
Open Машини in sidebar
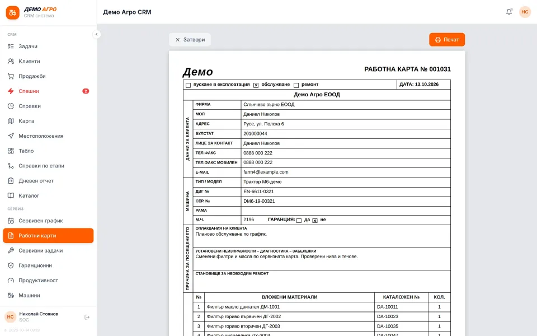[x=48, y=295]
